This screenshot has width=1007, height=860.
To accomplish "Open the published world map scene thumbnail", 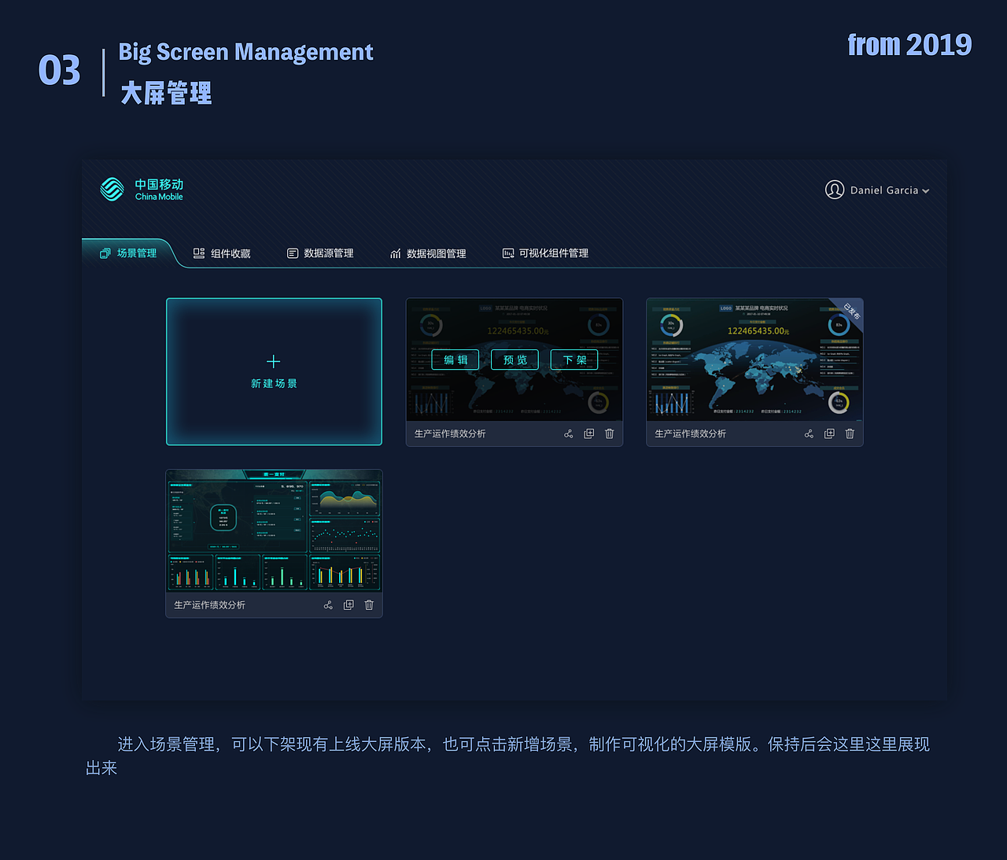I will pos(754,360).
